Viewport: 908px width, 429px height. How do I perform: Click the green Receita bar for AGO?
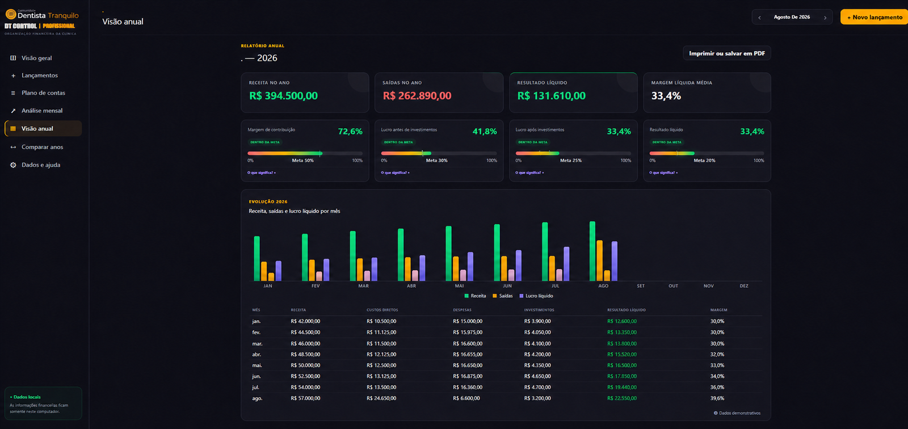pyautogui.click(x=592, y=251)
